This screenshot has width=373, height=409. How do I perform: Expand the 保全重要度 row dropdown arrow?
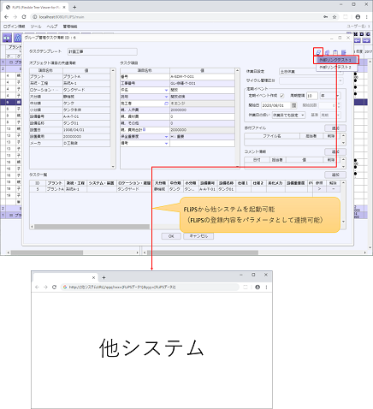coord(166,137)
